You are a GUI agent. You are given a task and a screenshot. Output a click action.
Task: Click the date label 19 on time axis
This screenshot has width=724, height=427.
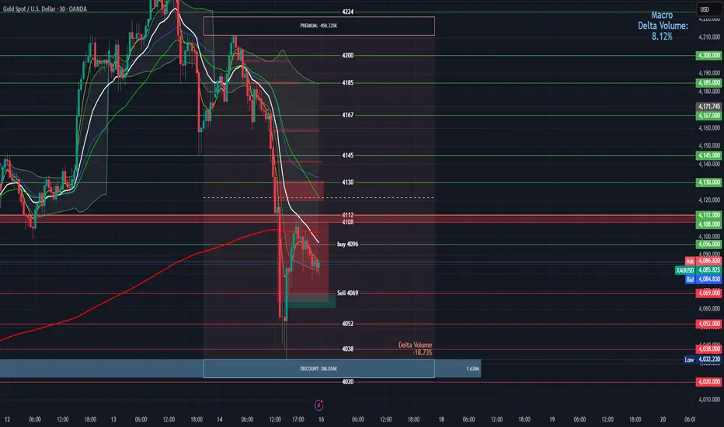click(552, 419)
